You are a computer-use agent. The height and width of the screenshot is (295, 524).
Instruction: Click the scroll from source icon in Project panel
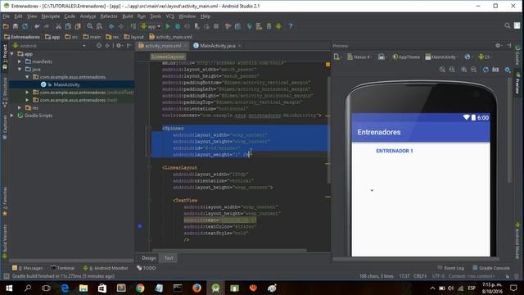pos(99,46)
